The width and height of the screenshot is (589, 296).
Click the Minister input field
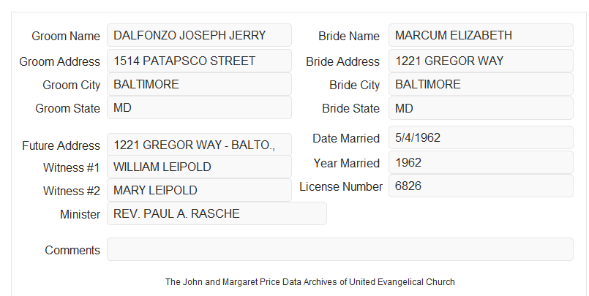(x=217, y=213)
